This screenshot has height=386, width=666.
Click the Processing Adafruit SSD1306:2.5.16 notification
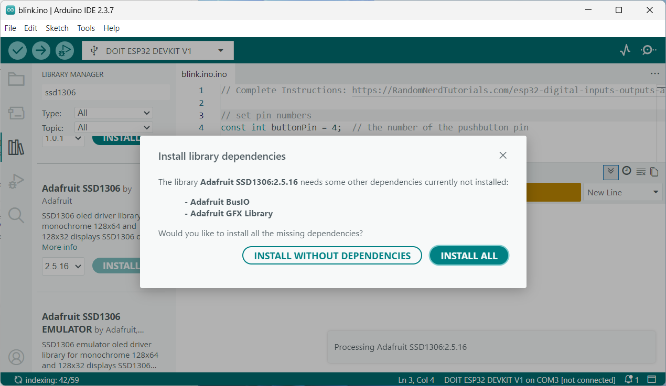coord(491,347)
